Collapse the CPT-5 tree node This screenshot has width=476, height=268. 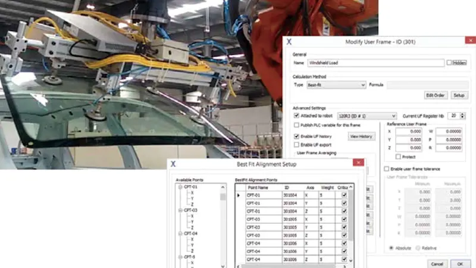(x=180, y=257)
